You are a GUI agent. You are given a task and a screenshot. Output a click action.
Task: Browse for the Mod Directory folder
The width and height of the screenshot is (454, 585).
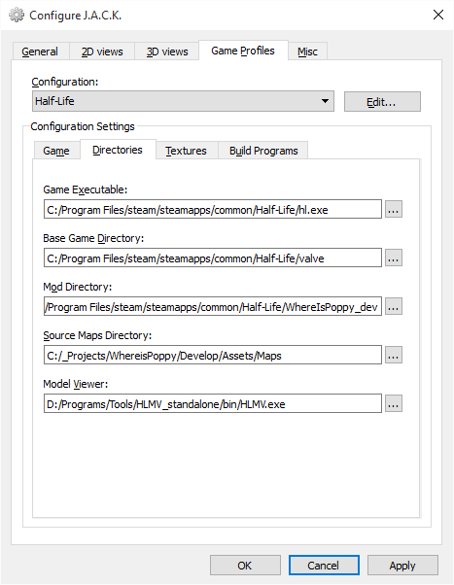(x=394, y=306)
